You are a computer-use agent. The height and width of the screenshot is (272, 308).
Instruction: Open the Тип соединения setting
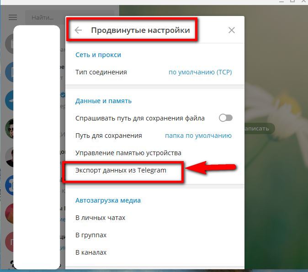pos(155,72)
